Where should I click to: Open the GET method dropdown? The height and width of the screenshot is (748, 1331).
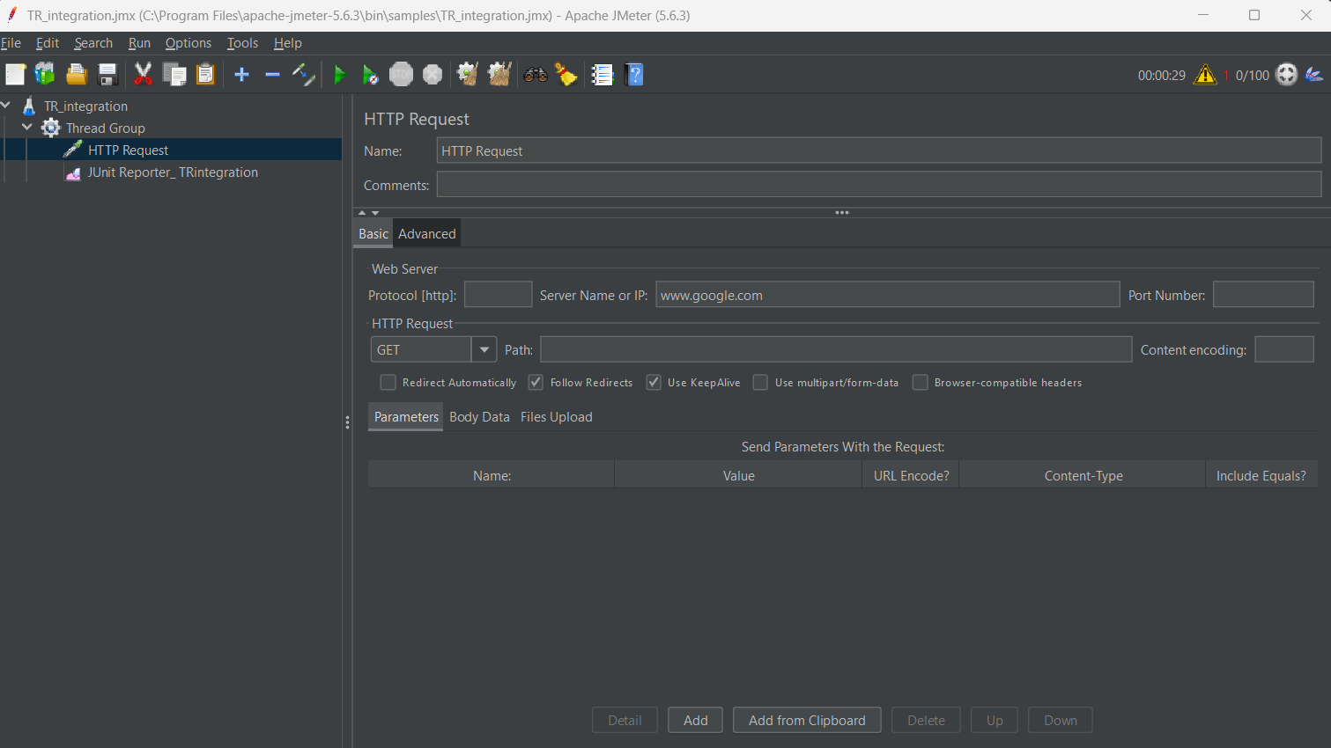click(484, 349)
